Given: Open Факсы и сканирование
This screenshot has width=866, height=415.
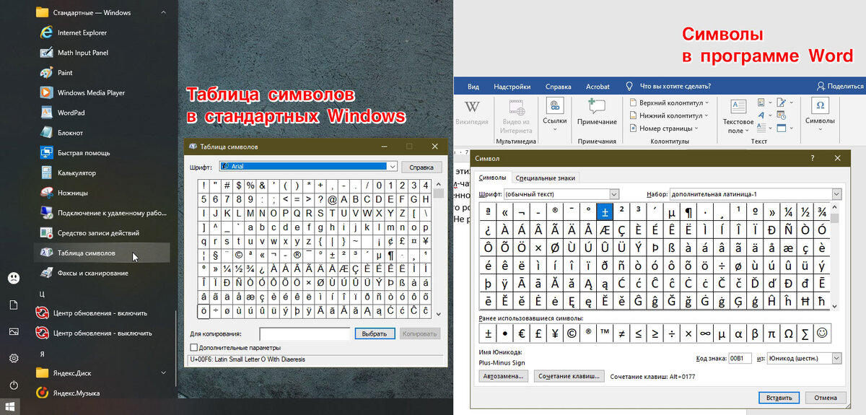Looking at the screenshot, I should [101, 273].
